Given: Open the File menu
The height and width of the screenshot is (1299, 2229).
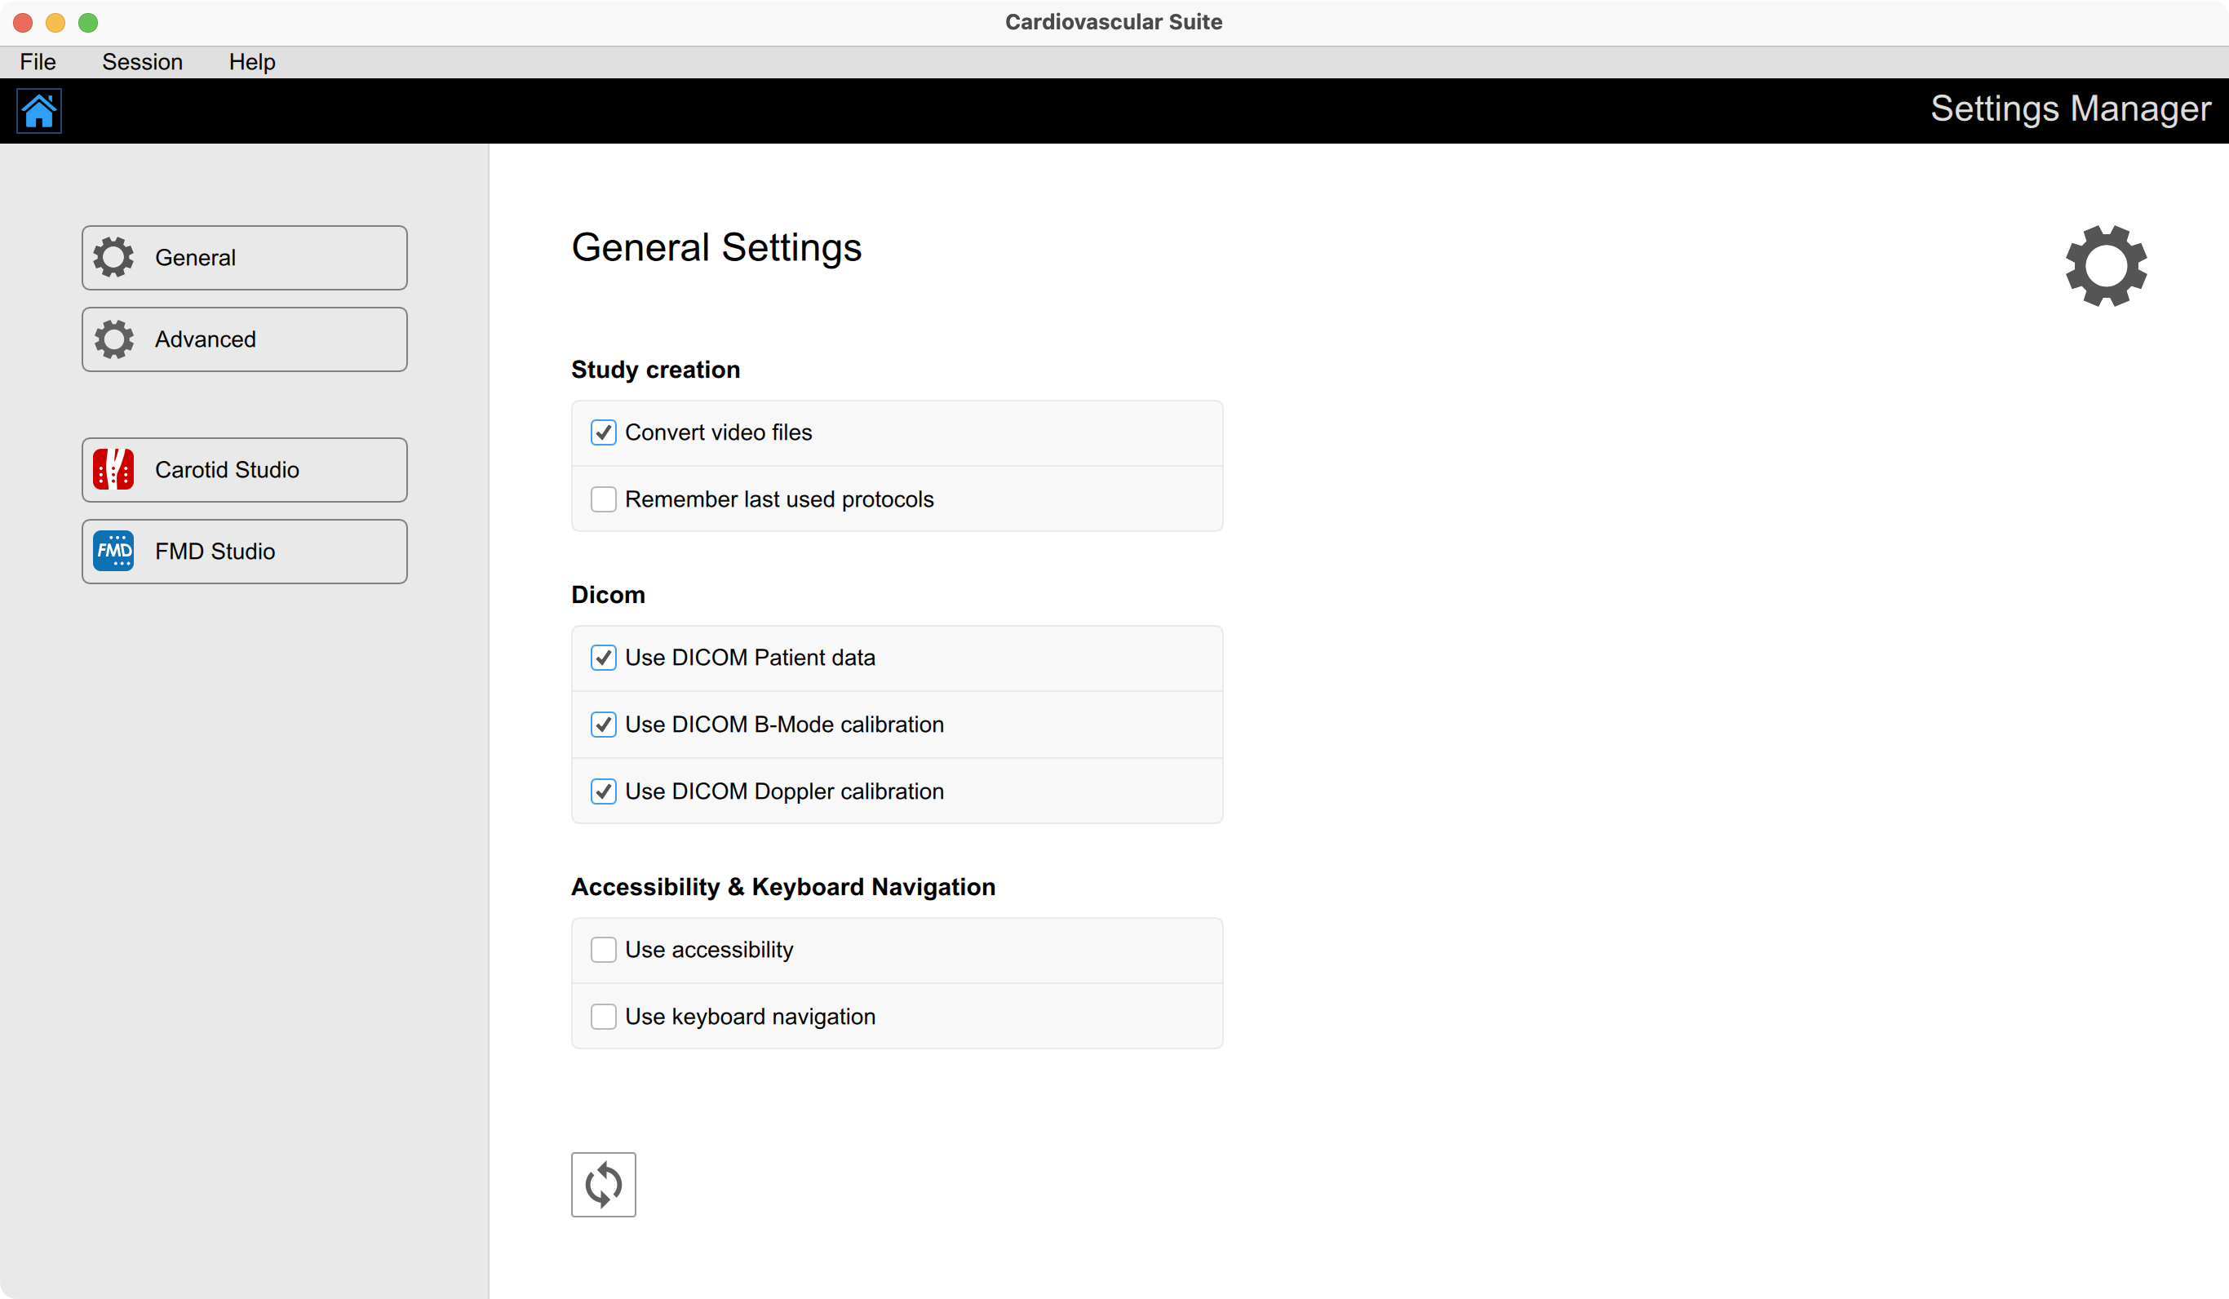Looking at the screenshot, I should click(x=38, y=62).
